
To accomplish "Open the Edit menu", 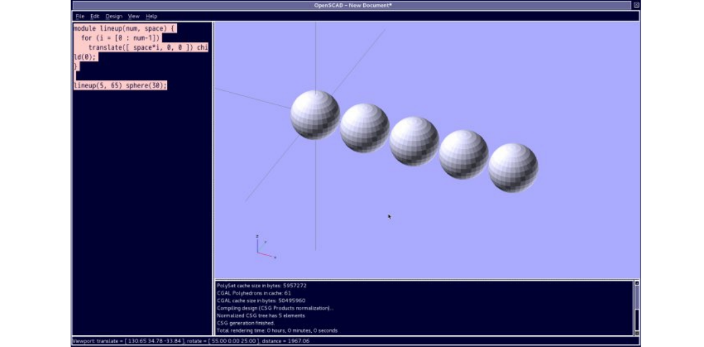I will pos(95,16).
